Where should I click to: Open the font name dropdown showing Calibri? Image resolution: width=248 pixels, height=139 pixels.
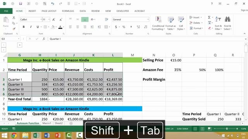pyautogui.click(x=41, y=19)
